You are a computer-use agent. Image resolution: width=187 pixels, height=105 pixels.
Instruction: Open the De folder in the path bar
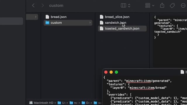tap(86, 103)
